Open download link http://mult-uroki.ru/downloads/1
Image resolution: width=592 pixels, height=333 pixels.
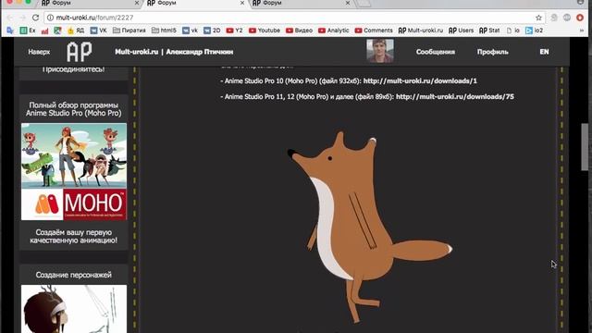420,80
